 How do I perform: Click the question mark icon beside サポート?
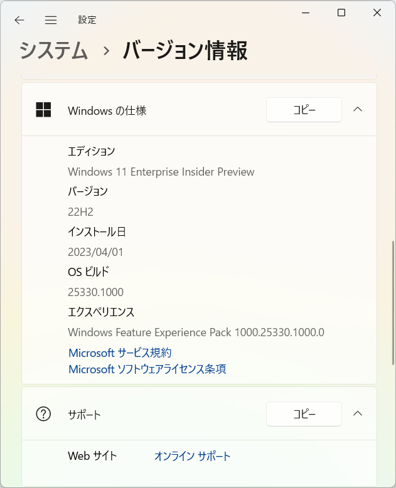pos(43,414)
